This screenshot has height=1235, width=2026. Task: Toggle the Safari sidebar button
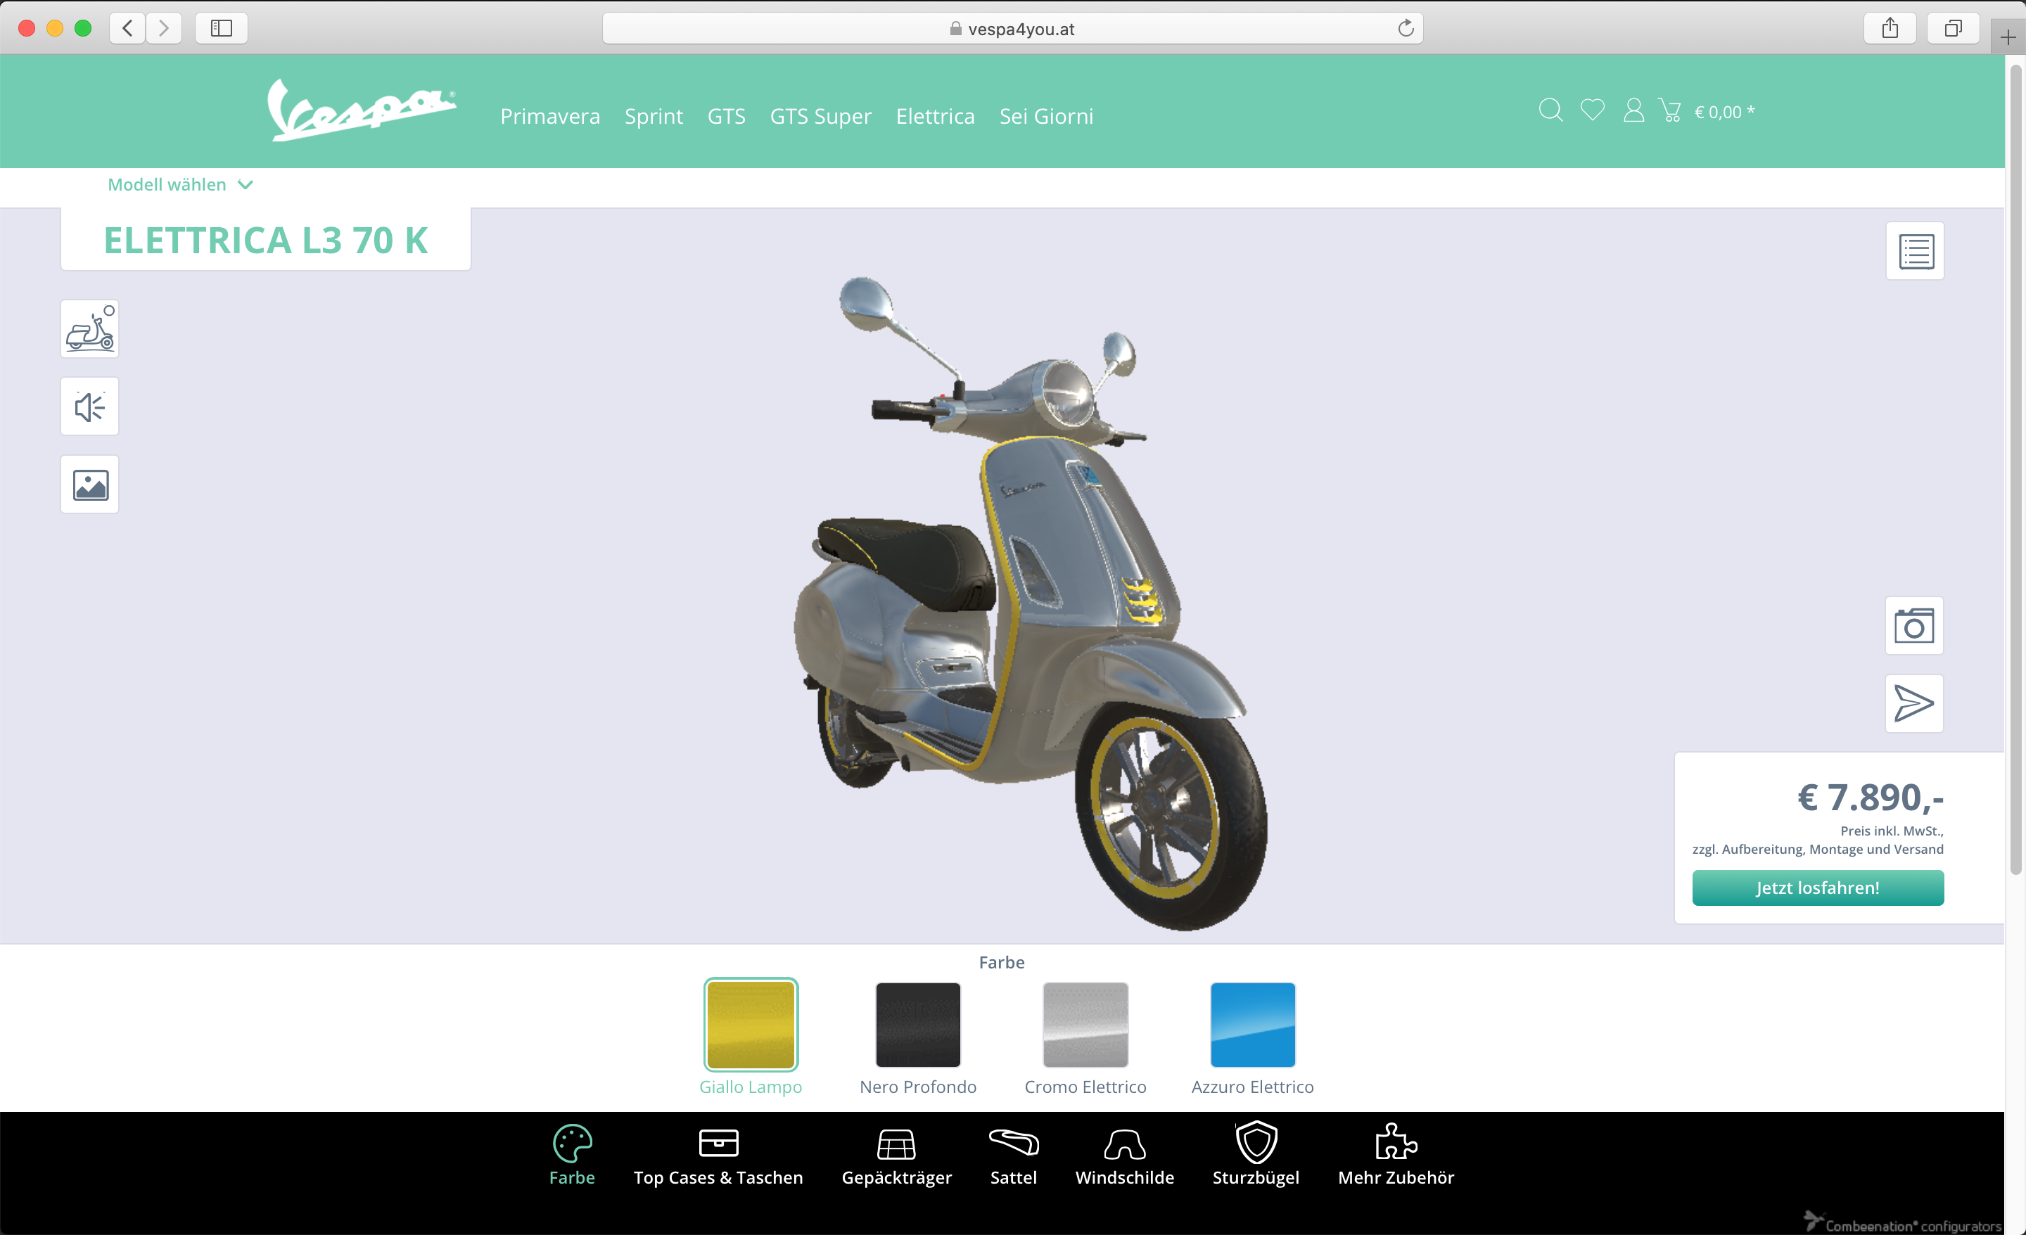[221, 28]
